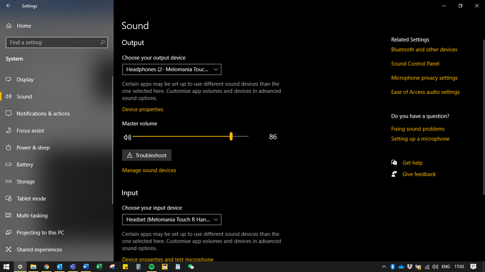Open Action Center notifications icon

tap(473, 267)
